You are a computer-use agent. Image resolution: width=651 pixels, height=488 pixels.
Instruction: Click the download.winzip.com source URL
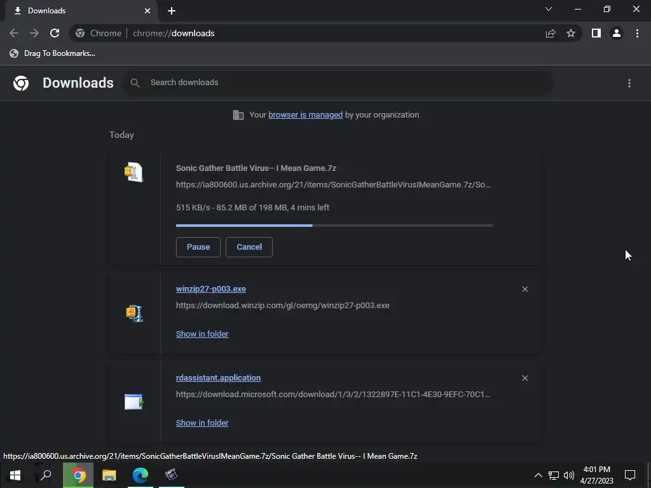(283, 306)
